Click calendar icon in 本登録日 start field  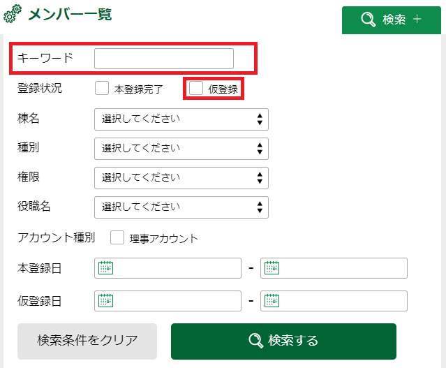point(105,267)
